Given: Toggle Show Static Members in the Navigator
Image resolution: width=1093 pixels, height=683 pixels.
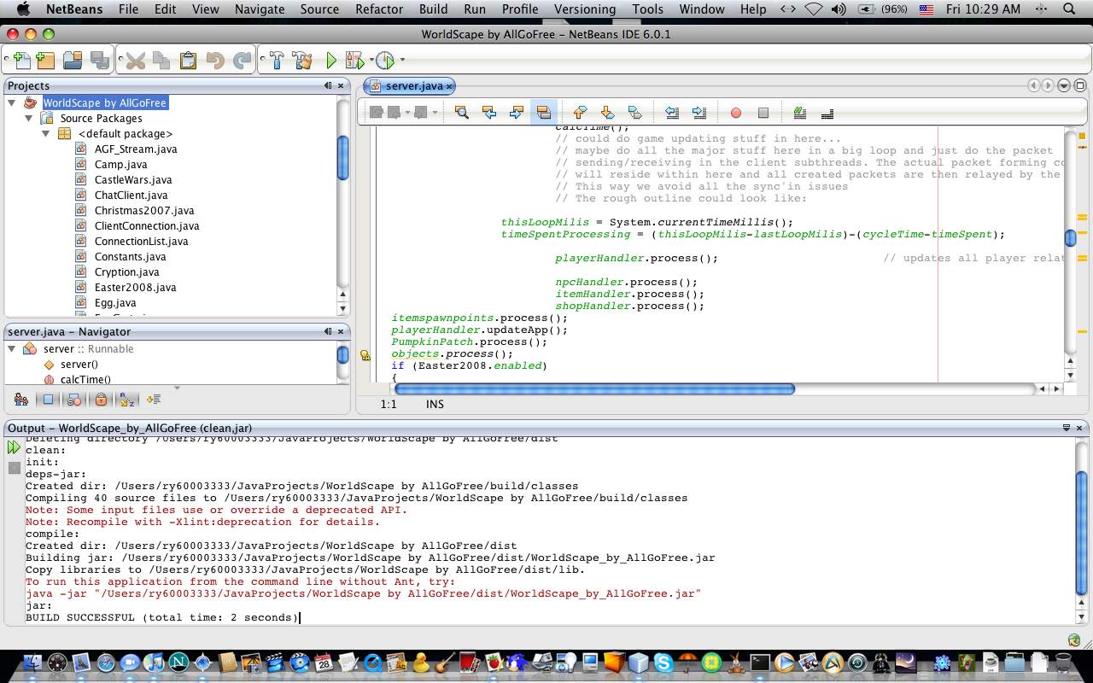Looking at the screenshot, I should tap(74, 399).
